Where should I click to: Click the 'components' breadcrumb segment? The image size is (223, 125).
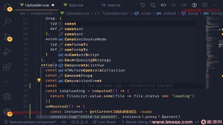[42, 13]
